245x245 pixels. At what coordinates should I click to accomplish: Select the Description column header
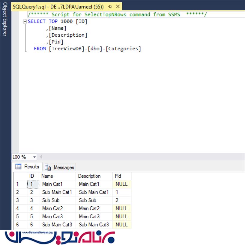(x=94, y=176)
